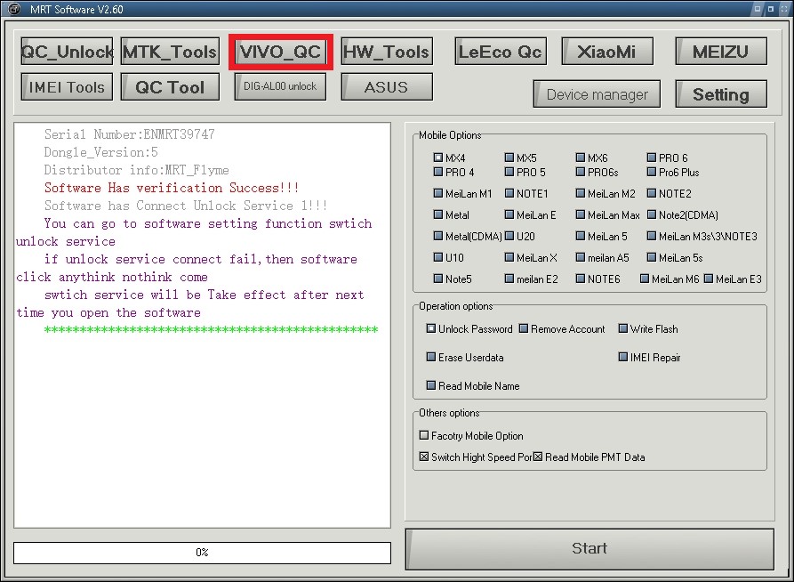Select the MX5 model checkbox
794x582 pixels.
click(x=509, y=158)
